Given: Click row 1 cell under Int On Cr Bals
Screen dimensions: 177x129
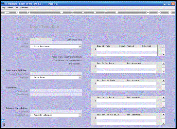Looking at the screenshot, I should click(x=111, y=101).
